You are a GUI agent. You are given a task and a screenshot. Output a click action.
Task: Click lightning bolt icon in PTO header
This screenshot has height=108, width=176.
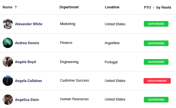coord(154,7)
